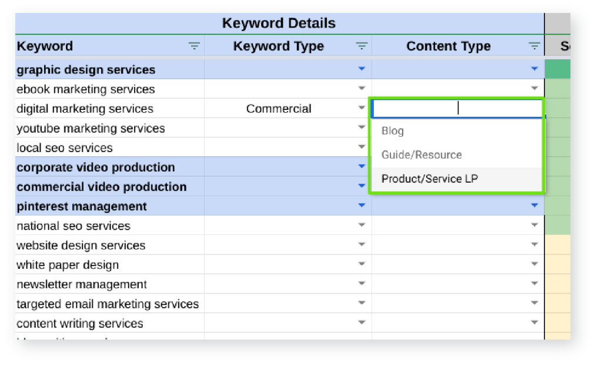Open the Keyword Type column filter icon
Viewport: 602px width, 374px height.
(x=362, y=46)
